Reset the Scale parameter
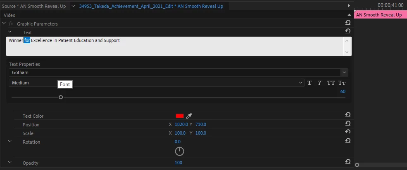The image size is (407, 170). tap(348, 132)
